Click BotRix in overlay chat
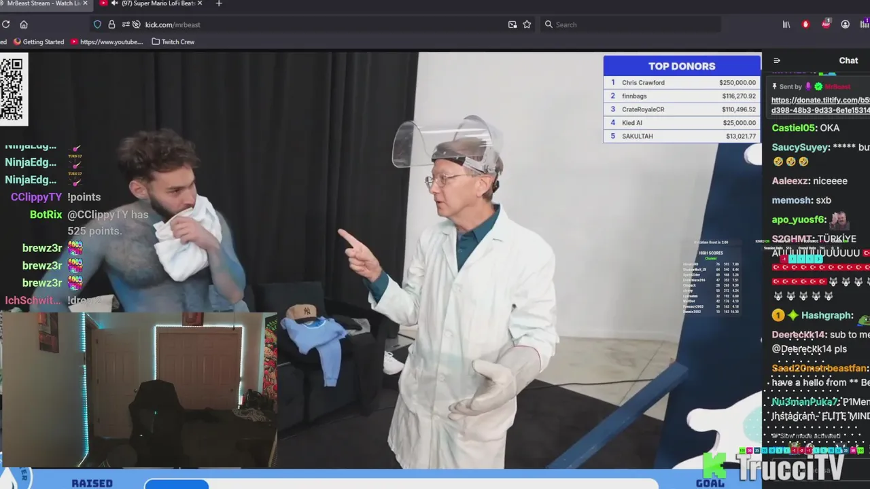Viewport: 870px width, 489px height. point(46,215)
